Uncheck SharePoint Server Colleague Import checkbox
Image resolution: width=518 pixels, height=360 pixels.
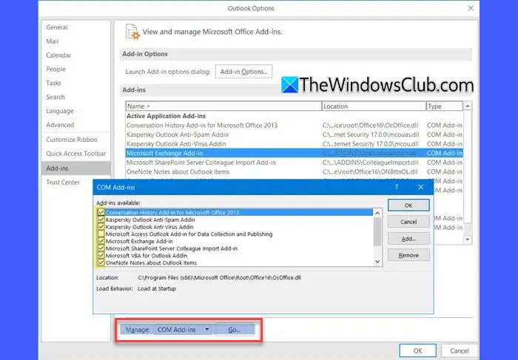click(x=101, y=248)
